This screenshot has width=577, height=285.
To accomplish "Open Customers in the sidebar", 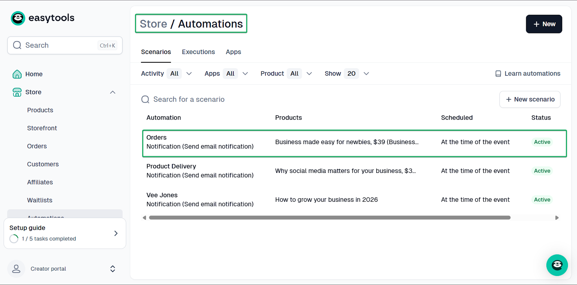I will coord(43,164).
